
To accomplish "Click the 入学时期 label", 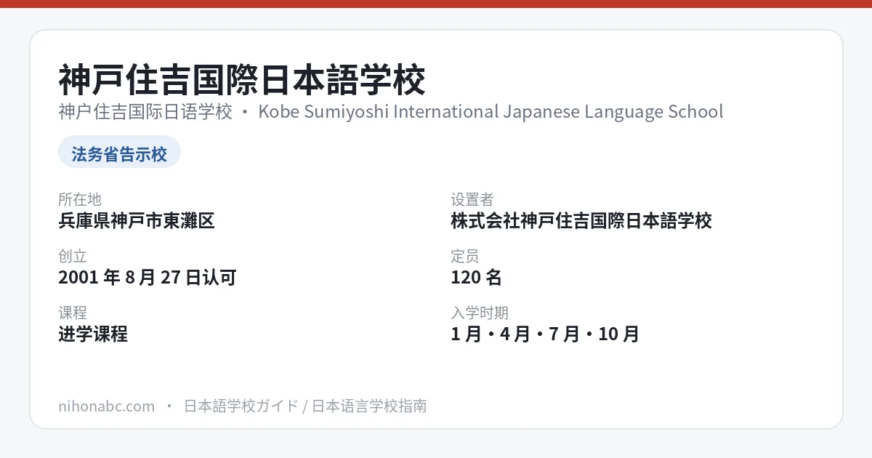I will pyautogui.click(x=480, y=313).
